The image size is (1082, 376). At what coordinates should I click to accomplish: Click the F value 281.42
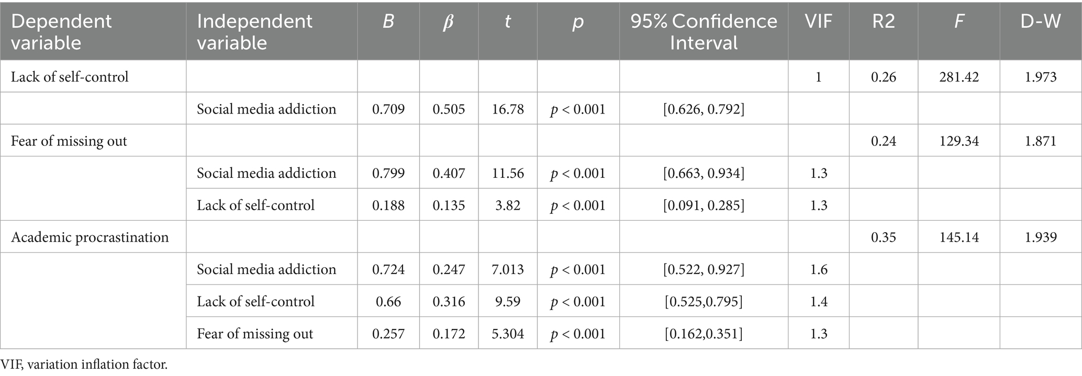pos(958,77)
